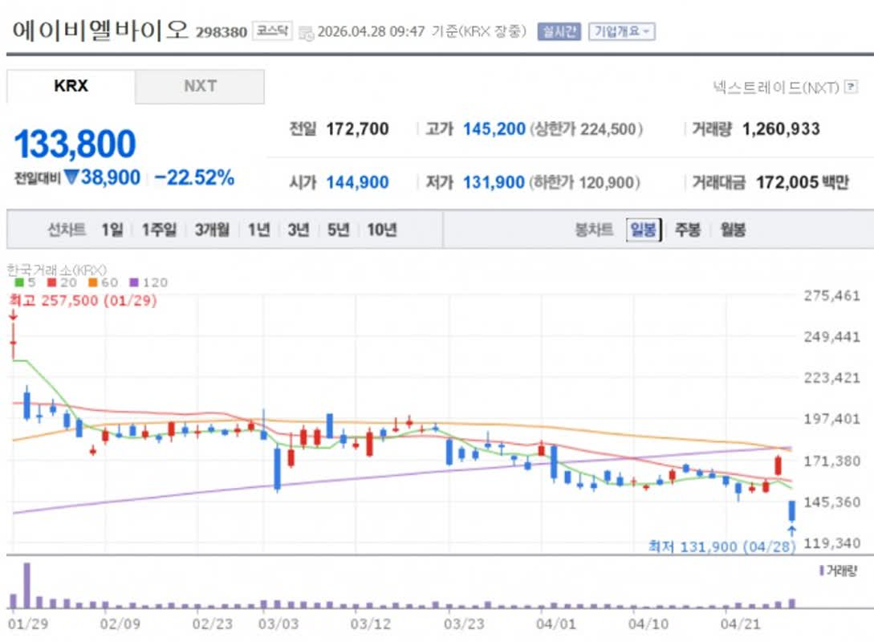Click the 거래량 legend marker icon
This screenshot has height=642, width=874.
click(x=820, y=571)
